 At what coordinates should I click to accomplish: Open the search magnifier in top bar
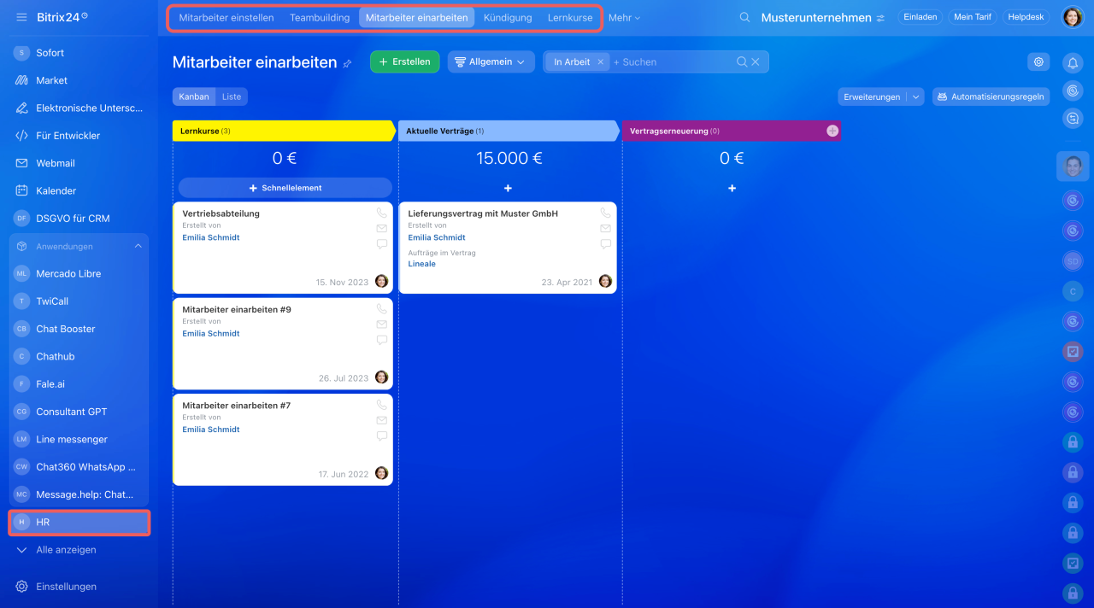[745, 17]
